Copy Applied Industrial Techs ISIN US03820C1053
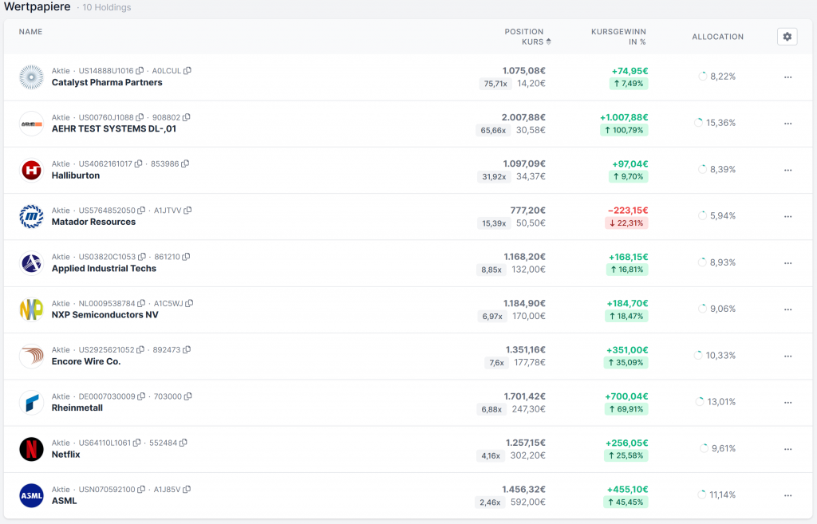817x524 pixels. [142, 257]
